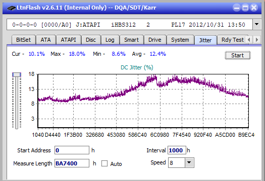
Task: Select the Jitter tab
Action: pos(205,40)
